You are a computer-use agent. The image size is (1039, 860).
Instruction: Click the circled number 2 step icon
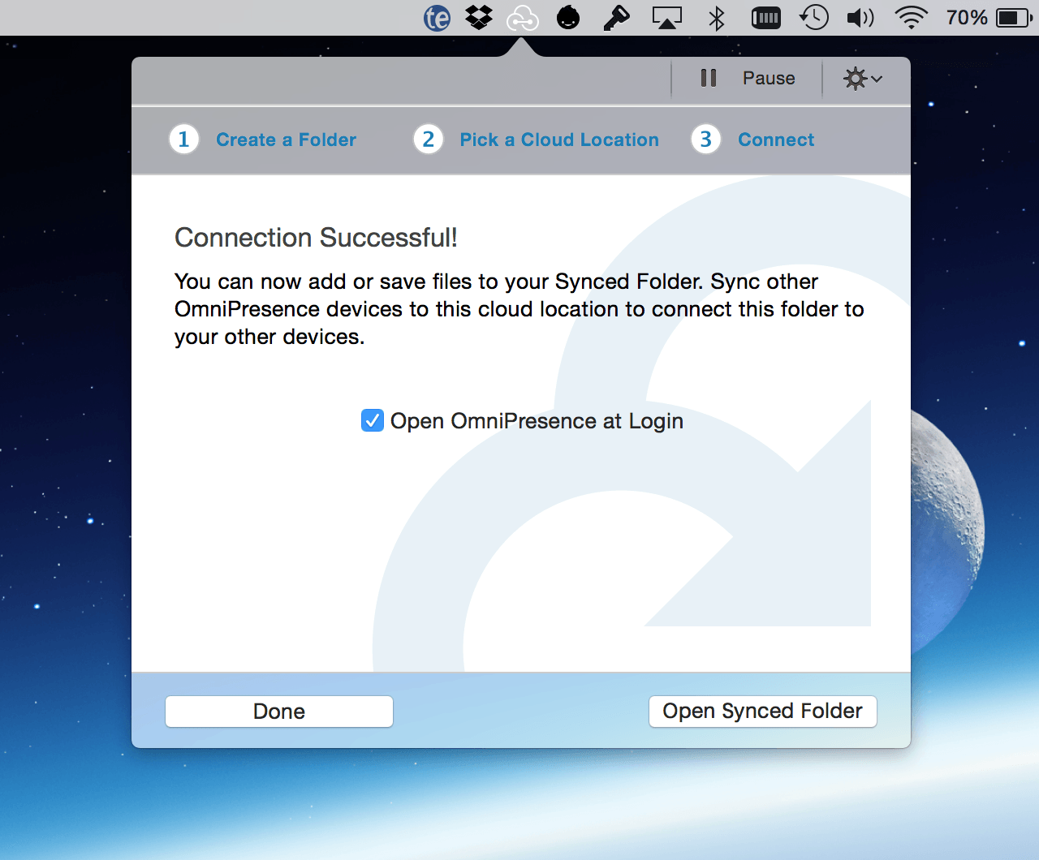click(x=429, y=140)
